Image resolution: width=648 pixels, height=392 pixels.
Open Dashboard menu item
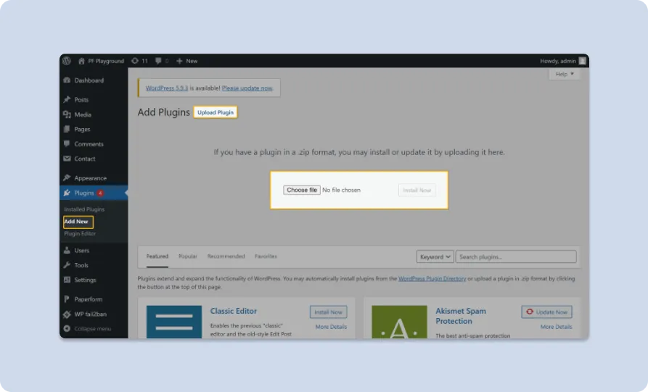click(x=89, y=80)
